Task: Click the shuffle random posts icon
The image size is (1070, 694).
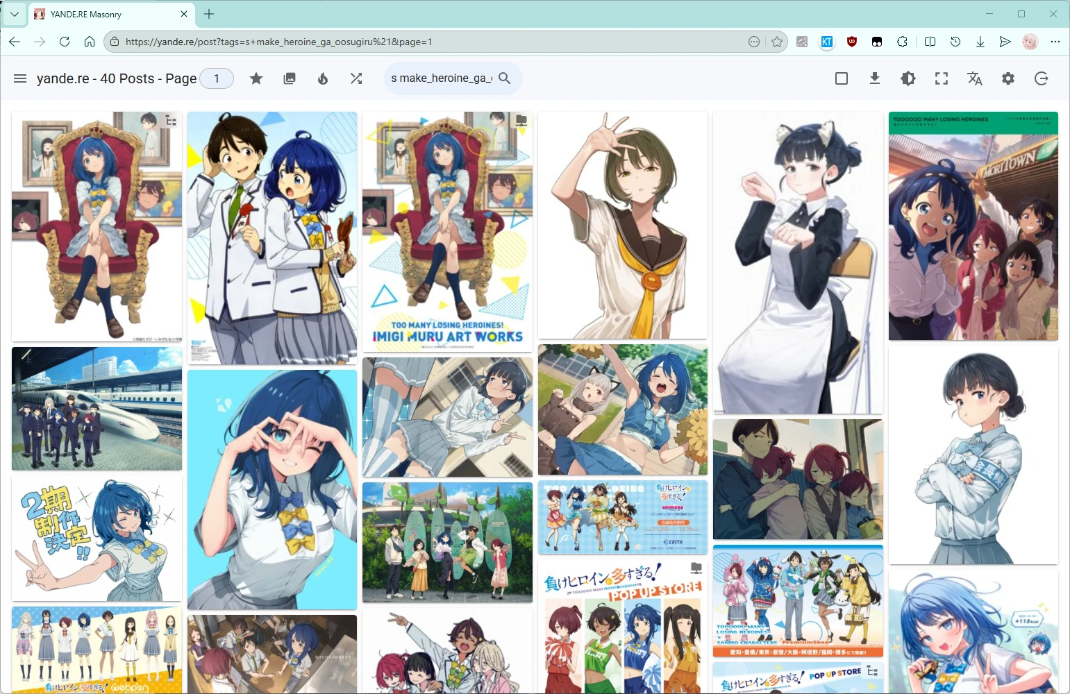Action: pos(356,78)
